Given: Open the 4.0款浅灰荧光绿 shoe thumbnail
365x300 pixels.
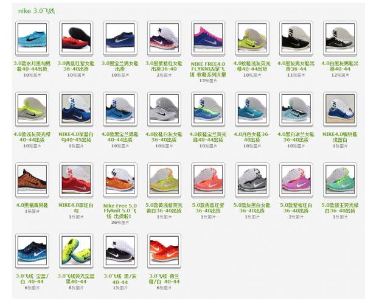Looking at the screenshot, I should [x=32, y=109].
